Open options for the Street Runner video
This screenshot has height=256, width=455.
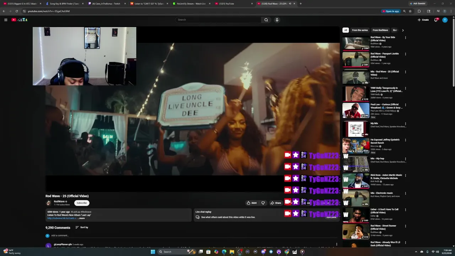pyautogui.click(x=405, y=226)
